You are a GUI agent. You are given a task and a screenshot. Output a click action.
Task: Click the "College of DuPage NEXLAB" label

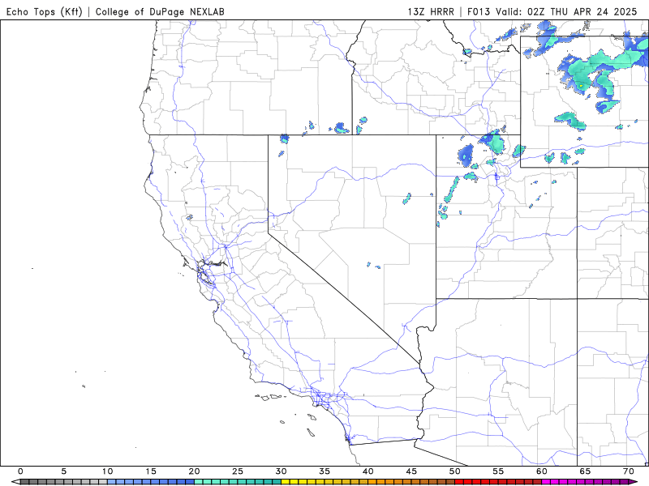tap(160, 11)
